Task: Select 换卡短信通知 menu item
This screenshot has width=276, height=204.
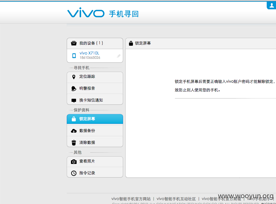Action: 95,99
